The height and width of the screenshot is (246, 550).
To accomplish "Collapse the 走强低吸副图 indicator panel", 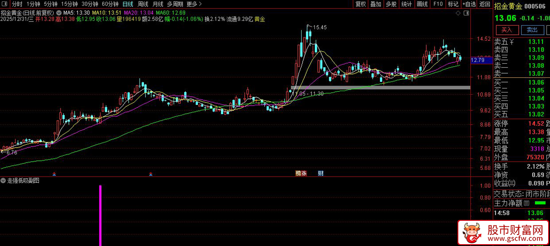I will [4, 180].
